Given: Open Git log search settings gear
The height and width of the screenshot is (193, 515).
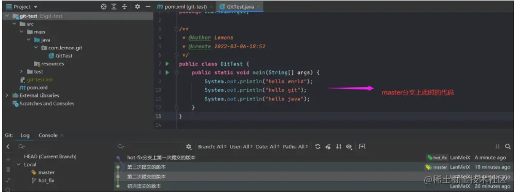Looking at the screenshot, I should [189, 147].
